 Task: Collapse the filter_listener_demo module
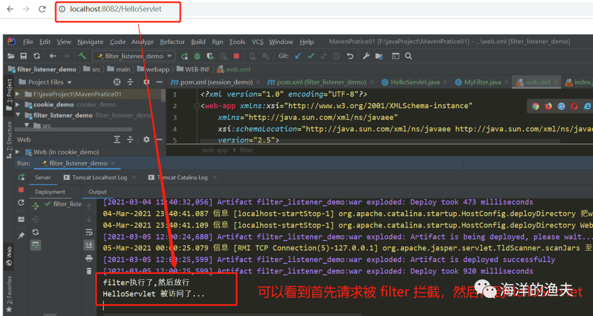18,115
